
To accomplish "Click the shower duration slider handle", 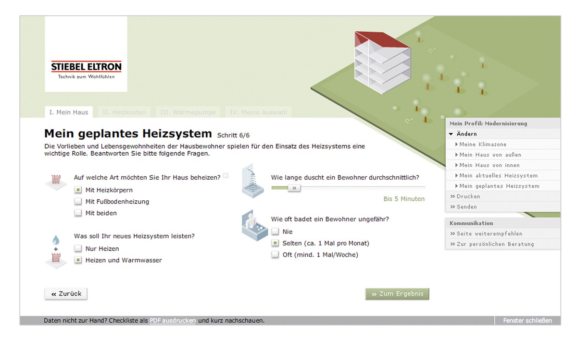I will tap(294, 188).
